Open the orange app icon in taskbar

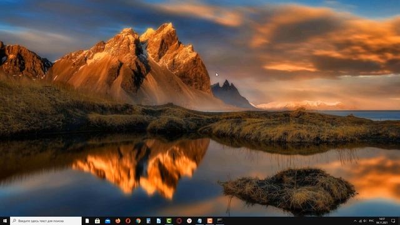click(x=210, y=221)
